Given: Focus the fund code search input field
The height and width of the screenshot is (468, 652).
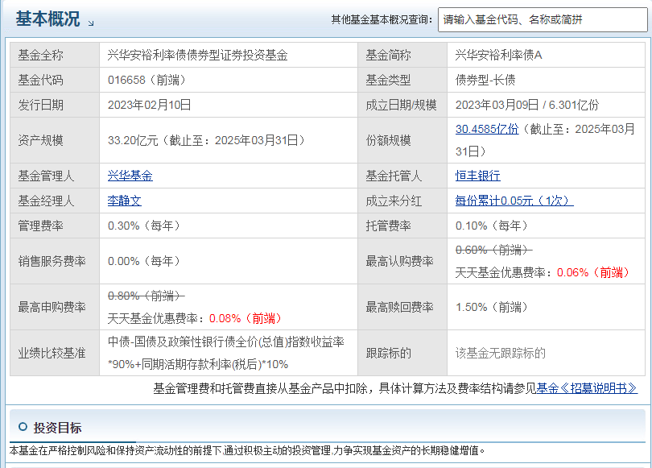Looking at the screenshot, I should 543,19.
